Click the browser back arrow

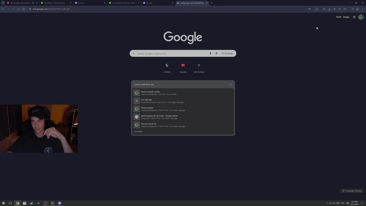click(x=3, y=9)
